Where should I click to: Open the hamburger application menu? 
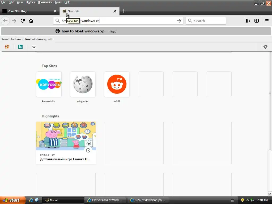[267, 21]
